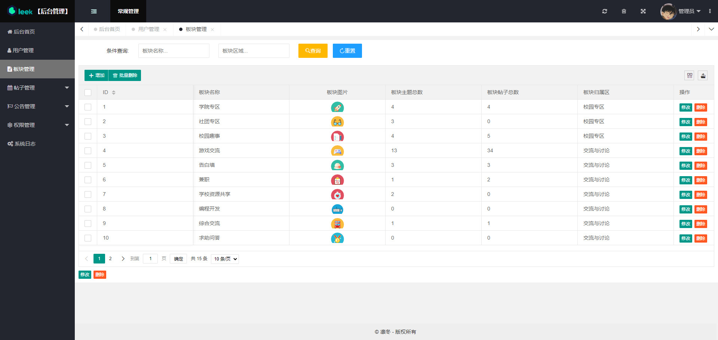Open 用户管理 in the sidebar

click(37, 50)
